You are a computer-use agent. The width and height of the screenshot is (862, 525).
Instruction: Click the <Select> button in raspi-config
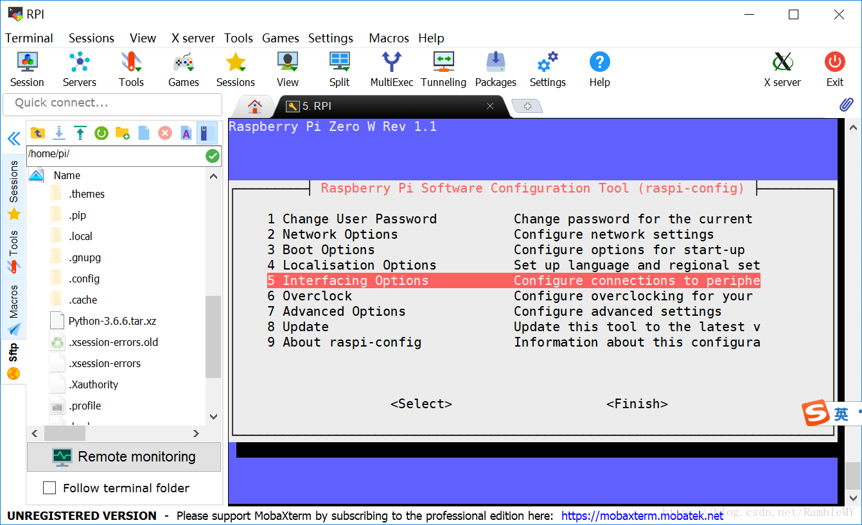[x=421, y=404]
